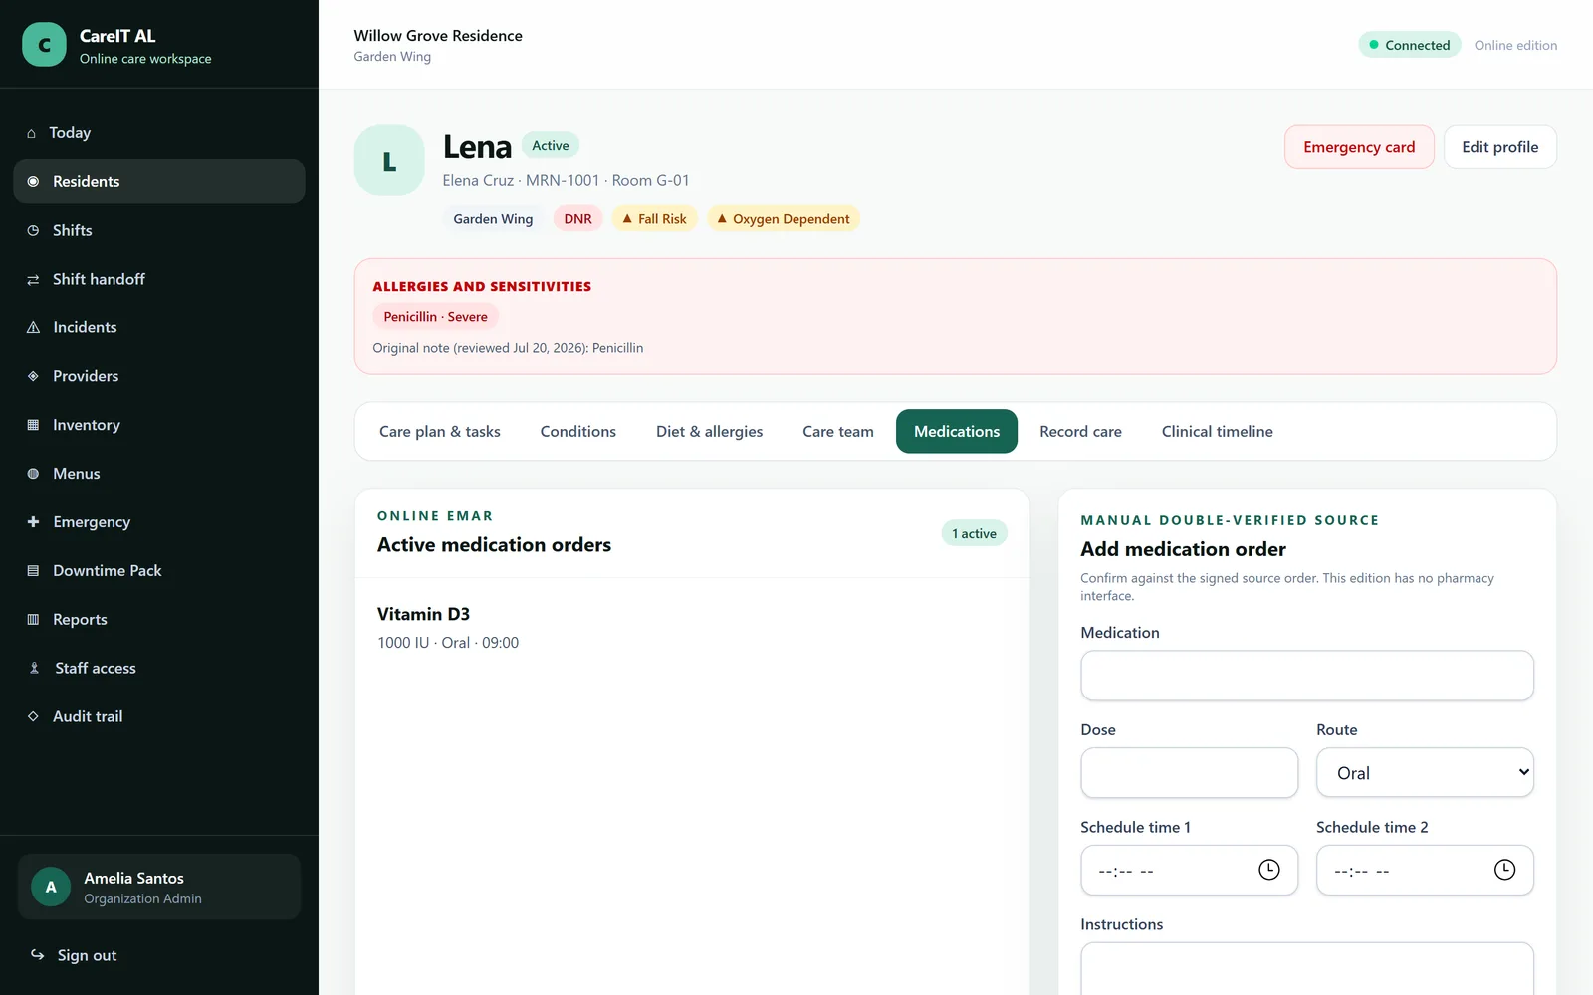Open the Emergency card
The image size is (1593, 995).
point(1359,147)
